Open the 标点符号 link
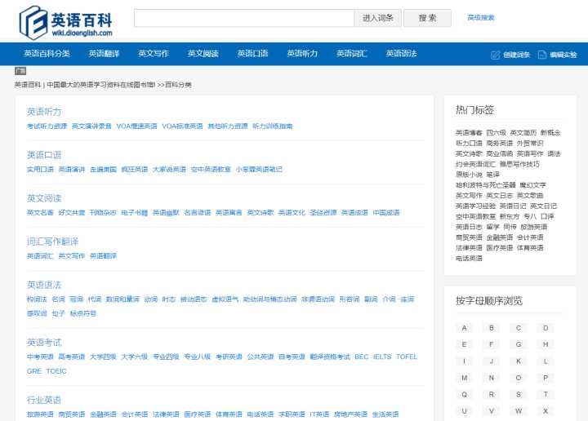Image resolution: width=588 pixels, height=421 pixels. 82,313
